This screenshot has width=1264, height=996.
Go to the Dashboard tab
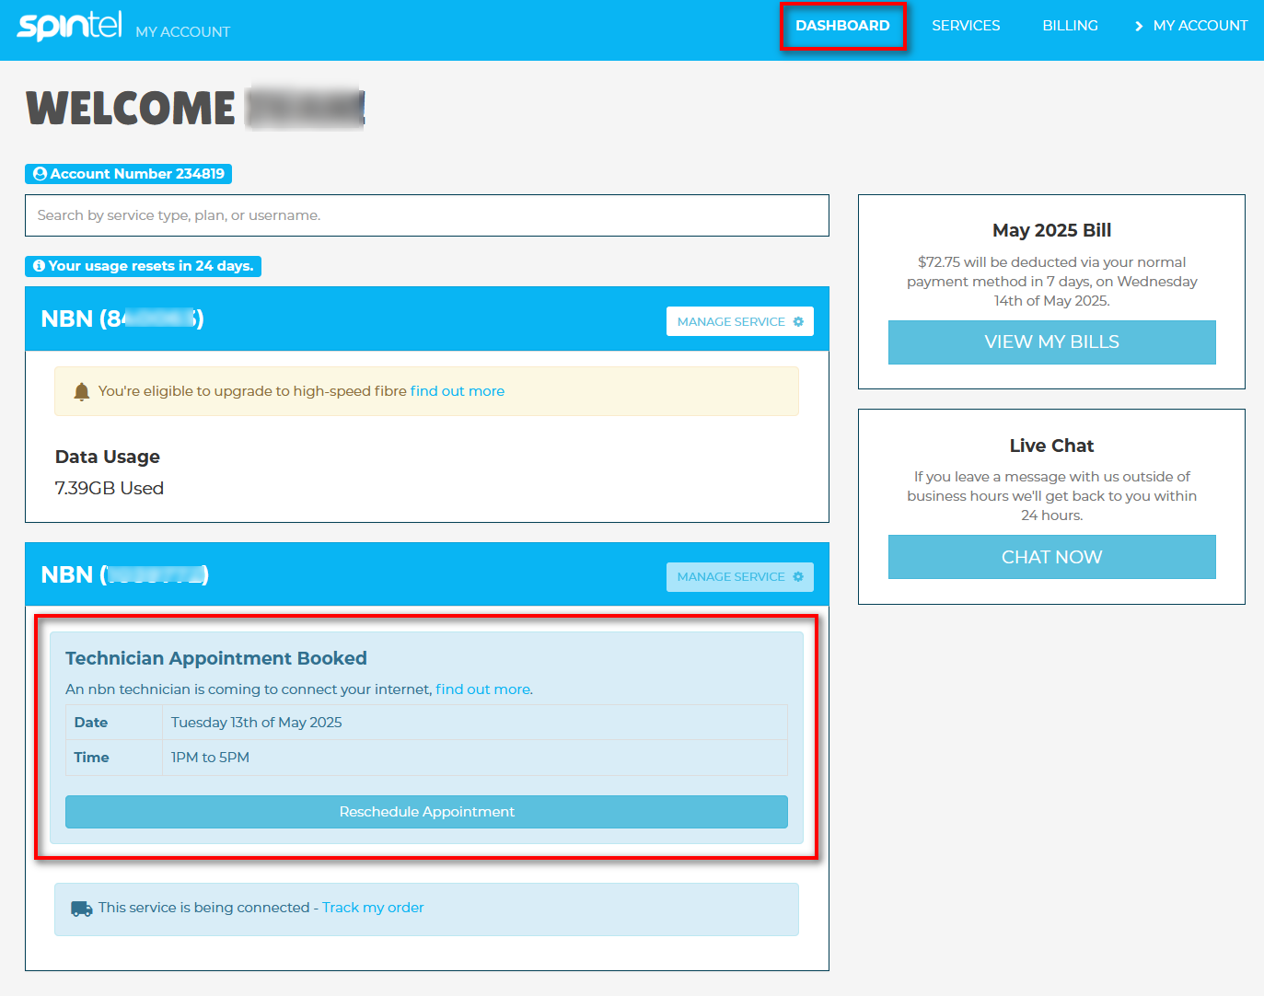coord(842,26)
